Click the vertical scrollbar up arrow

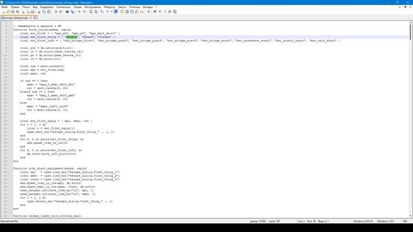[410, 23]
